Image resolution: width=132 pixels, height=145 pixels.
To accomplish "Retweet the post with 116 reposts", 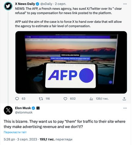I will 41,99.
